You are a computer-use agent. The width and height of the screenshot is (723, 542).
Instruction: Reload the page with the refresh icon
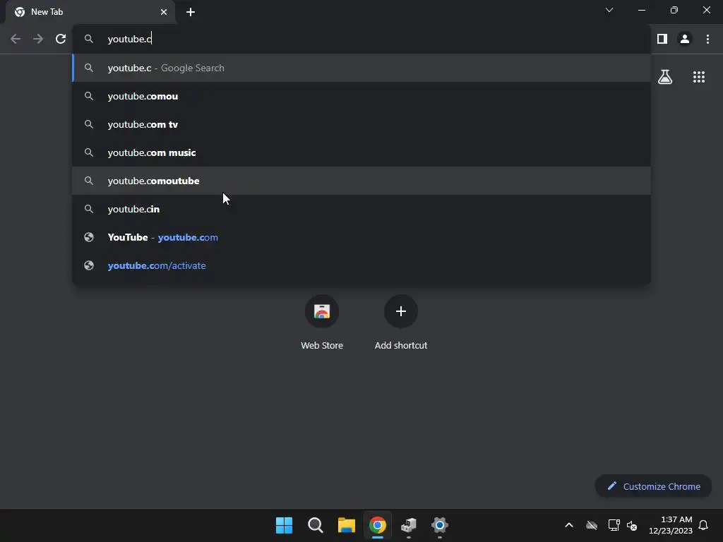61,40
